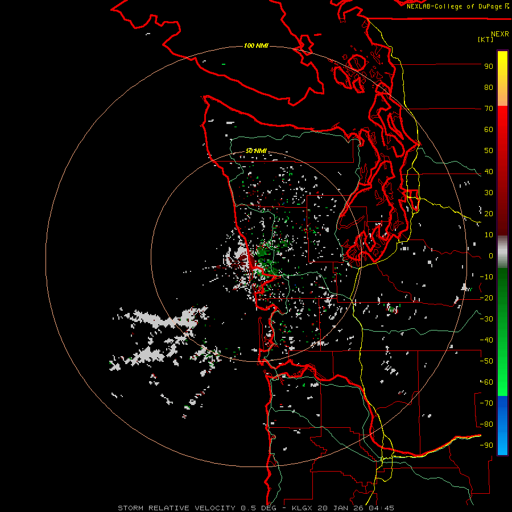Click the -90 value on the velocity scale
The height and width of the screenshot is (512, 512).
[486, 445]
